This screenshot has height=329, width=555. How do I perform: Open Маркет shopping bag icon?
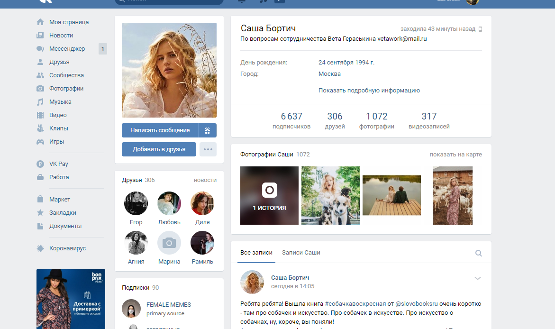[40, 200]
